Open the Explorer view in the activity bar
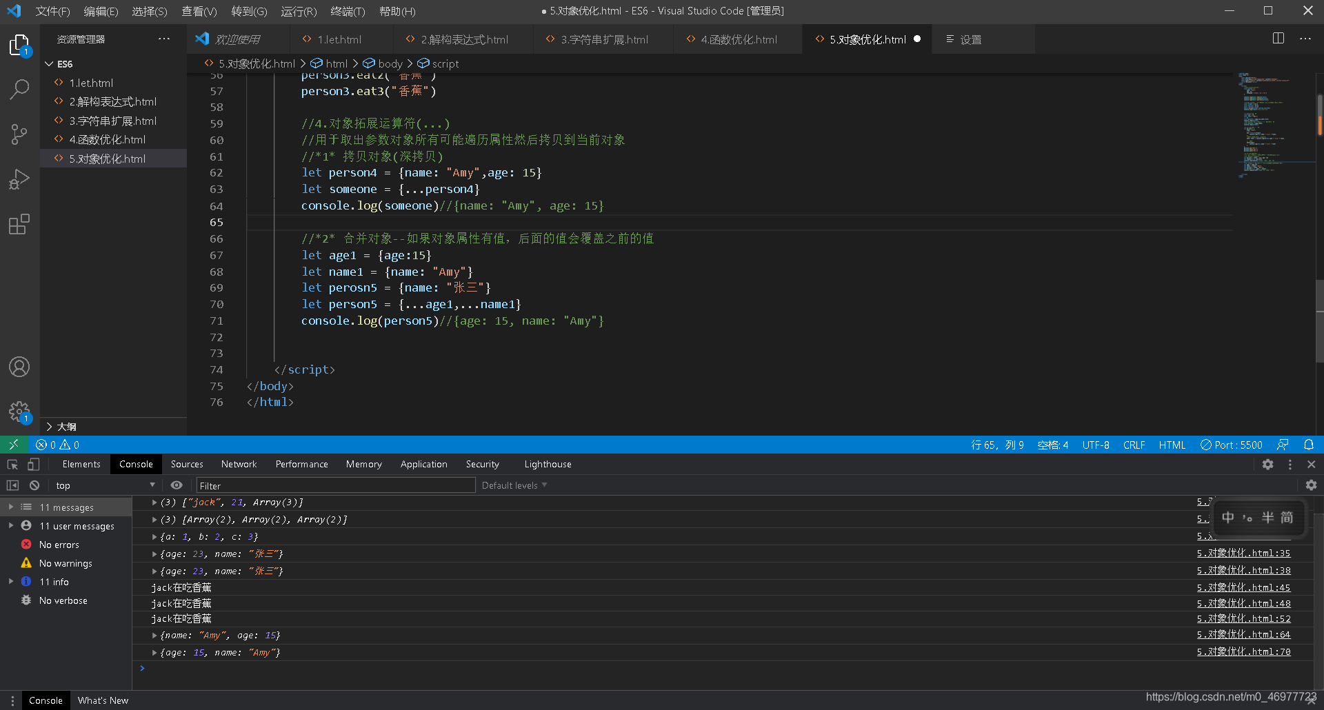The width and height of the screenshot is (1324, 710). [19, 45]
